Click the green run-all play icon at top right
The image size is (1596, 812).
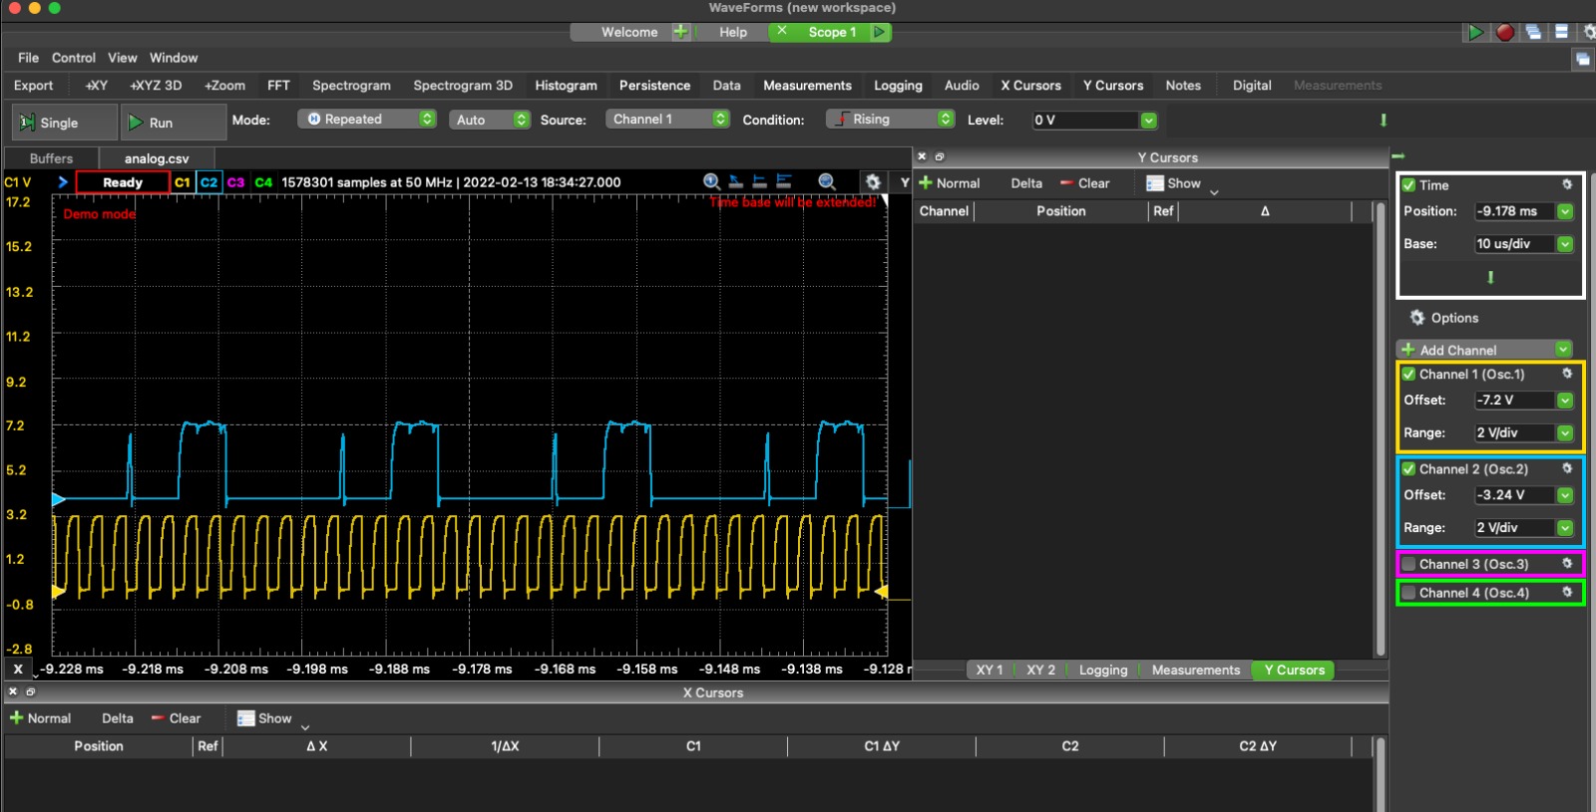click(x=1474, y=32)
